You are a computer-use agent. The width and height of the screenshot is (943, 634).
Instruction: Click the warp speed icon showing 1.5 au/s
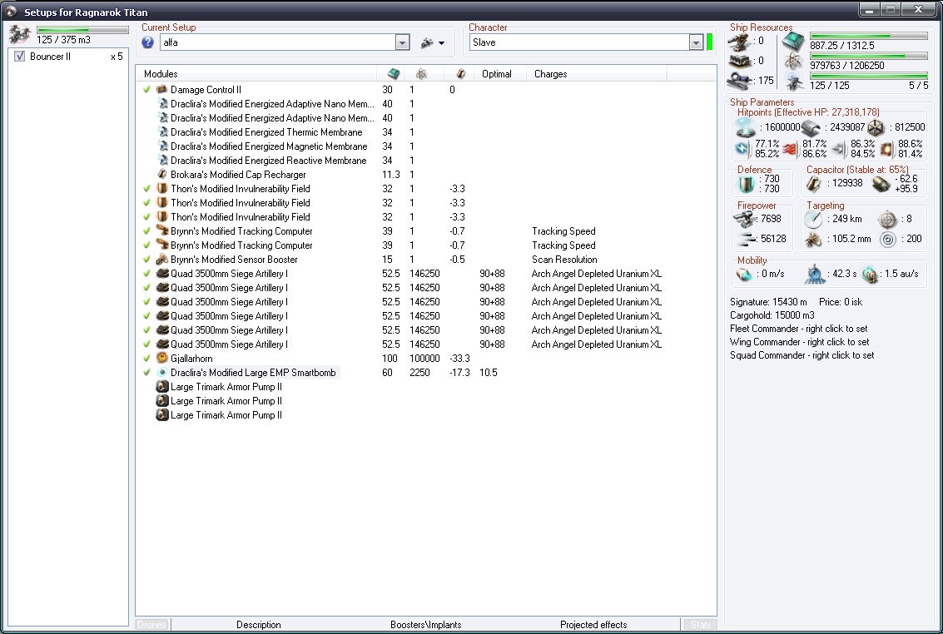(871, 274)
